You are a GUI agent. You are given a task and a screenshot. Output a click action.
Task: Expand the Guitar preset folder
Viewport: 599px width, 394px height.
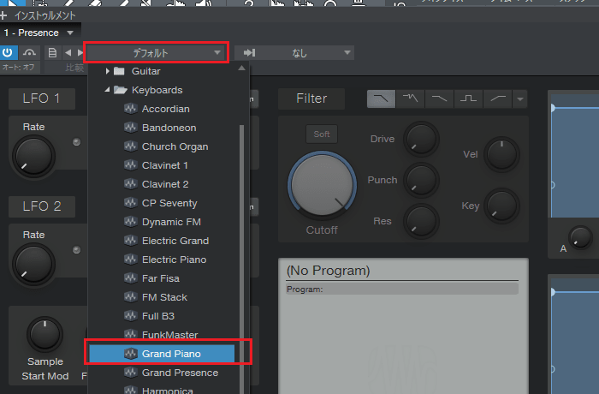107,71
